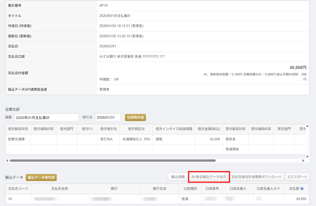Select the 49,895 payment amount cell
This screenshot has height=206, width=316.
[296, 199]
